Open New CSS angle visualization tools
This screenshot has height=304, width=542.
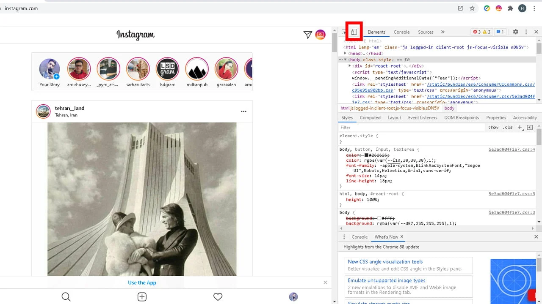click(x=385, y=262)
